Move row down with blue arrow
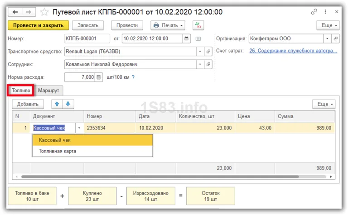348x215 pixels. [x=68, y=104]
